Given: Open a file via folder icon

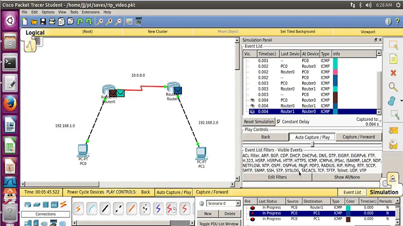Looking at the screenshot, I should 34,22.
